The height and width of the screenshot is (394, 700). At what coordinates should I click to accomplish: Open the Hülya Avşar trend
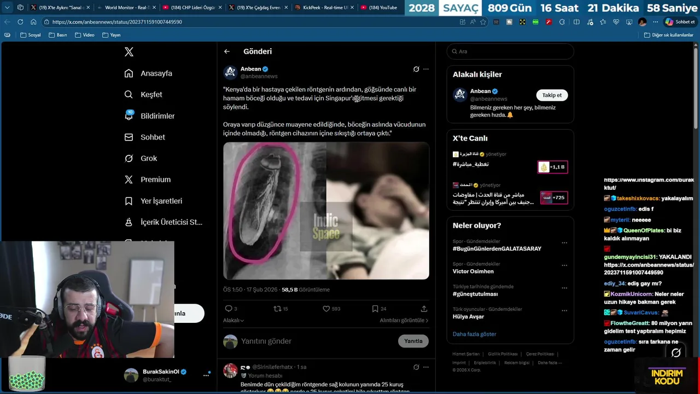click(468, 316)
